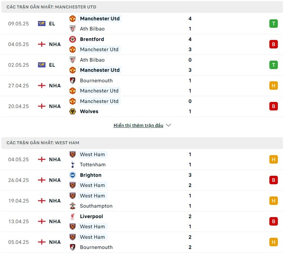
Task: Open the Ath Bilbao team name on 09.05.25
Action: pos(92,29)
